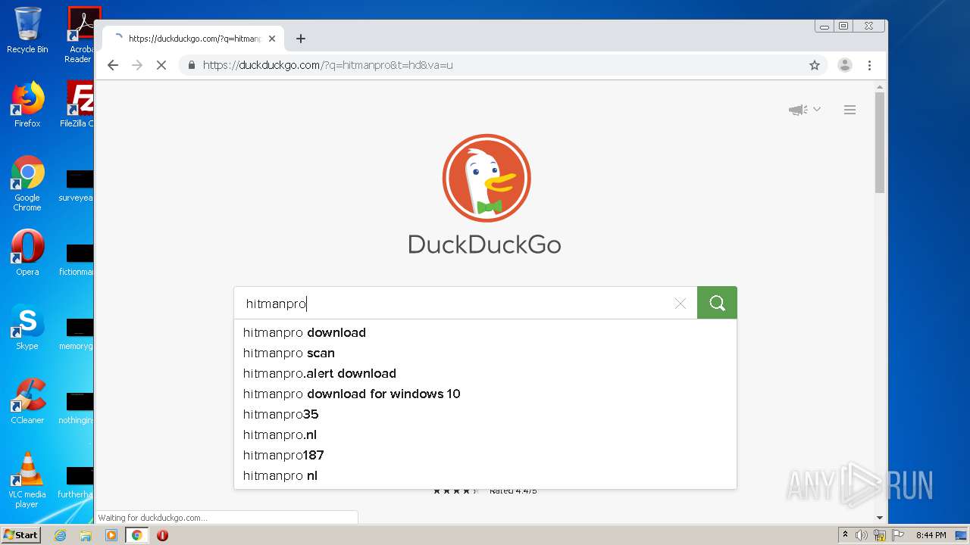
Task: Launch VLC media player shortcut
Action: click(27, 480)
